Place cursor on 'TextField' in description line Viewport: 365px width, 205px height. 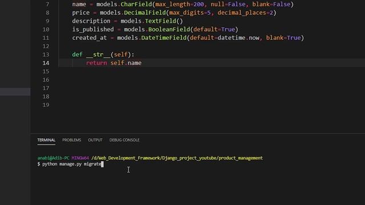pyautogui.click(x=160, y=21)
